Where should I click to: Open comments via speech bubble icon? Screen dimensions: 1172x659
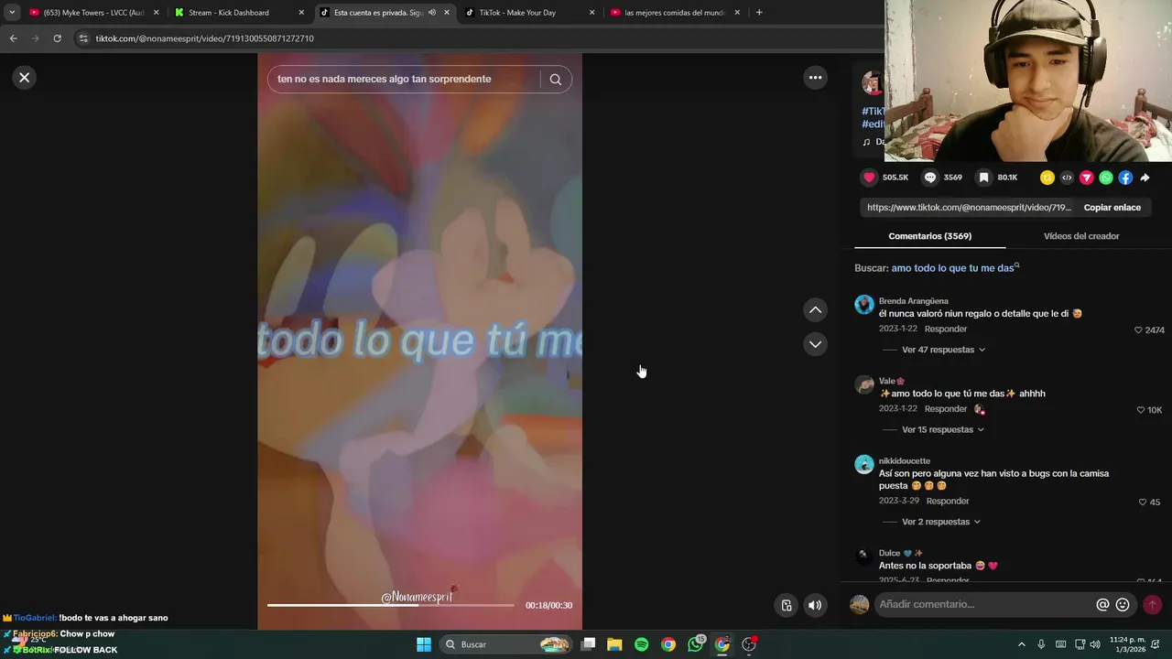click(x=930, y=178)
